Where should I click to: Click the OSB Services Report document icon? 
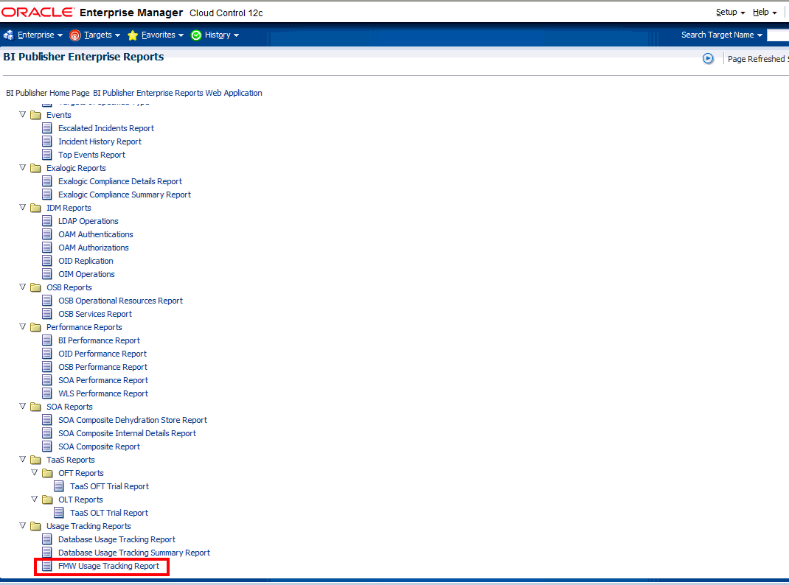pyautogui.click(x=46, y=314)
